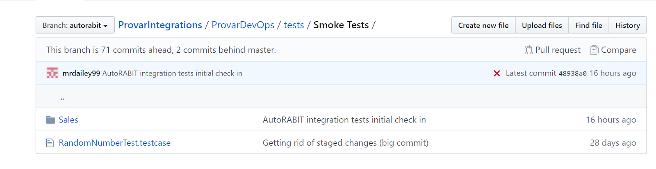Click the Pull request icon
This screenshot has width=656, height=169.
tap(529, 50)
